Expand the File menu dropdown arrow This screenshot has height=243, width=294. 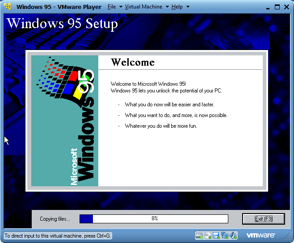(x=121, y=7)
